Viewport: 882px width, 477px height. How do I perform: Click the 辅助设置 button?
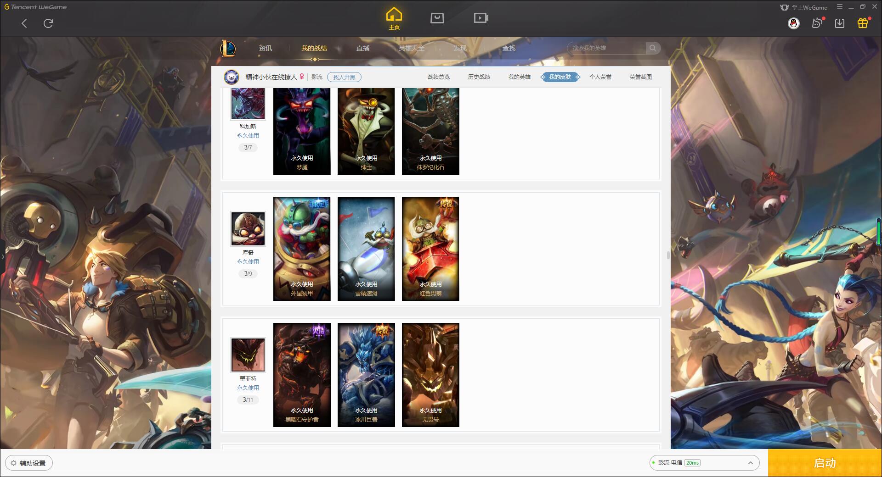click(x=29, y=463)
